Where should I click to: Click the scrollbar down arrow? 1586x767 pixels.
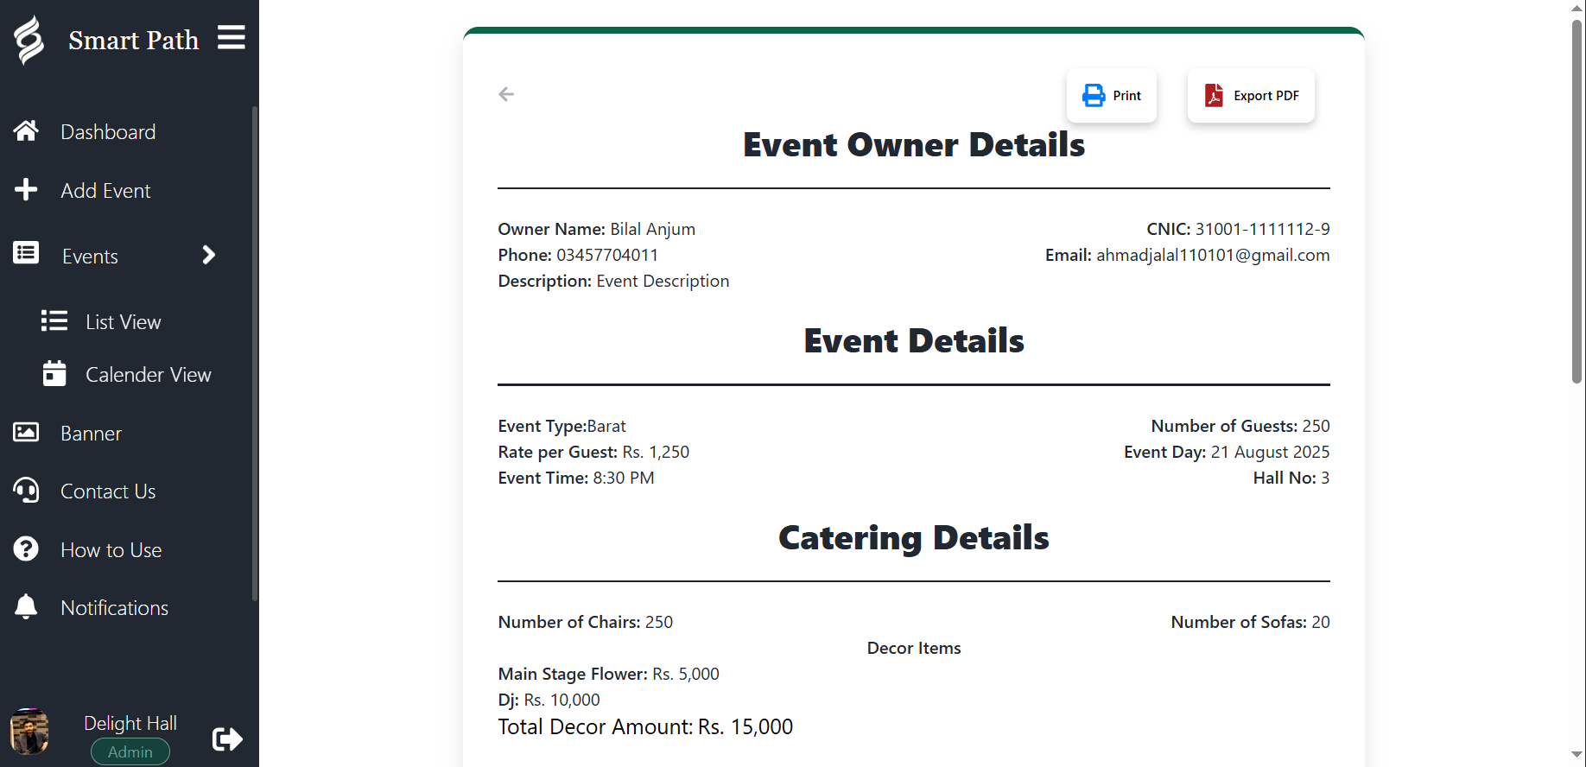coord(1576,756)
